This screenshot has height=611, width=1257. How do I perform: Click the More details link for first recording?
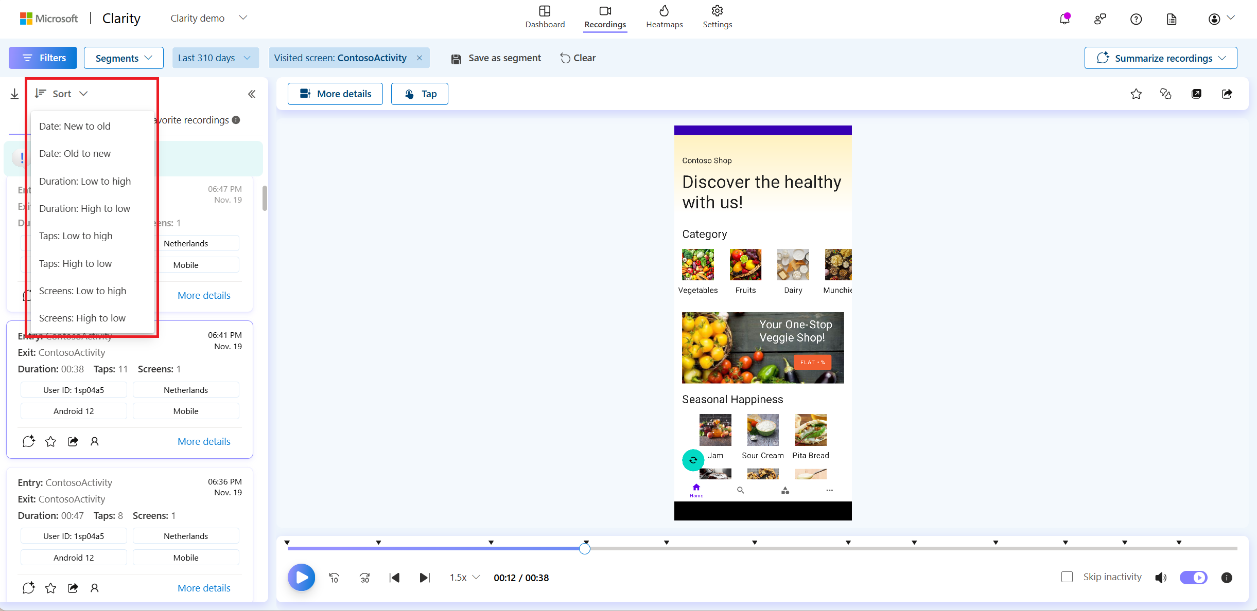pyautogui.click(x=204, y=295)
